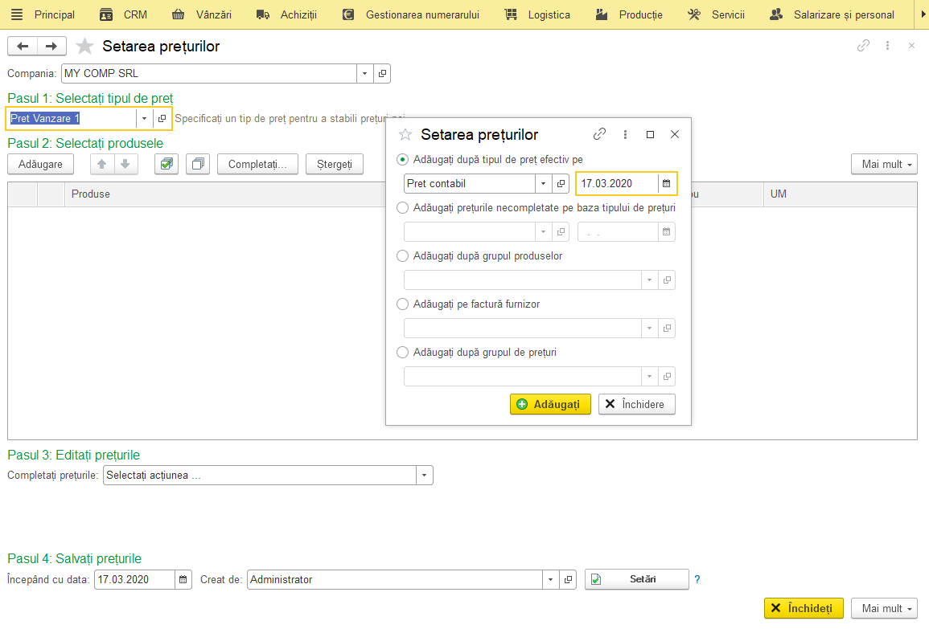This screenshot has height=629, width=929.
Task: Open disabled calendar in second option row
Action: [666, 232]
